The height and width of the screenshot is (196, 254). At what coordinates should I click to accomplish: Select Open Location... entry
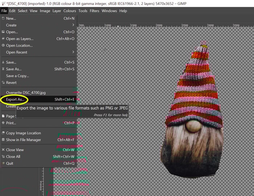tap(38, 45)
